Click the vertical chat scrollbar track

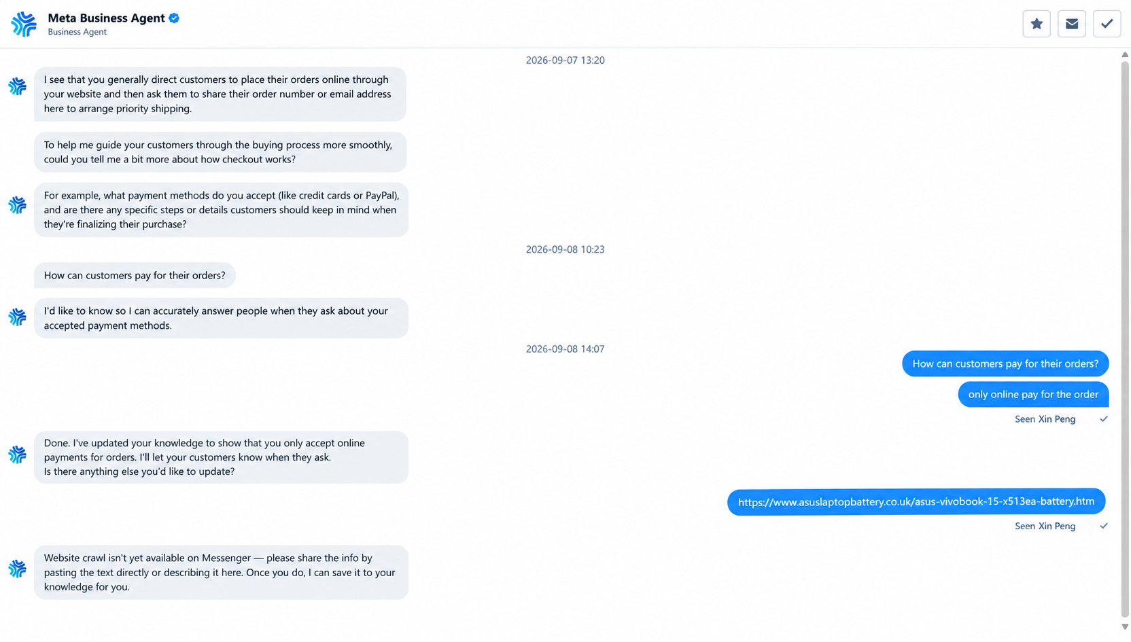[1125, 340]
